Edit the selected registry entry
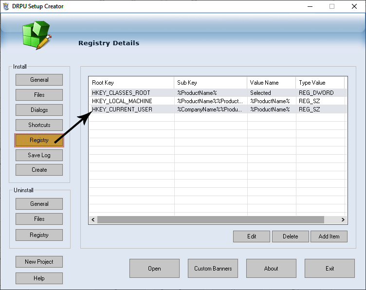The height and width of the screenshot is (290, 366). pyautogui.click(x=252, y=236)
